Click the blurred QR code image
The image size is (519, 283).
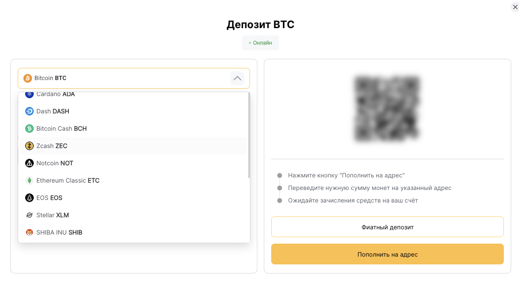click(387, 109)
